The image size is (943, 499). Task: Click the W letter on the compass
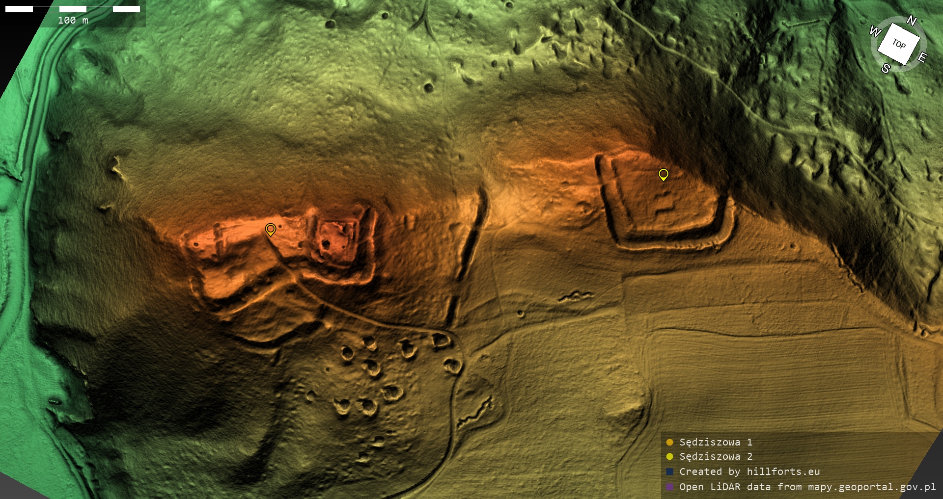pyautogui.click(x=875, y=31)
